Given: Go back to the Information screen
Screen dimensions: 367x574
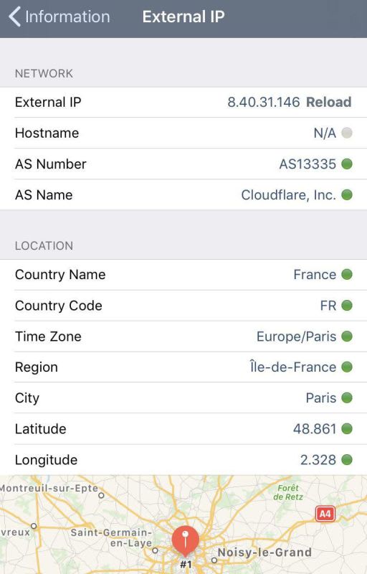Looking at the screenshot, I should [x=59, y=17].
